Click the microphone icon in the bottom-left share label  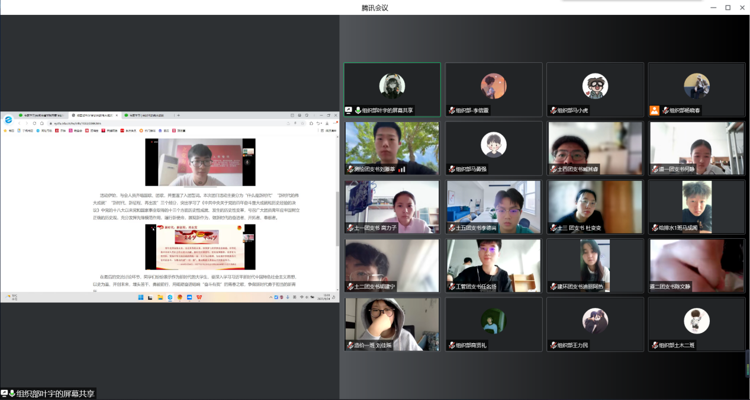[x=12, y=393]
